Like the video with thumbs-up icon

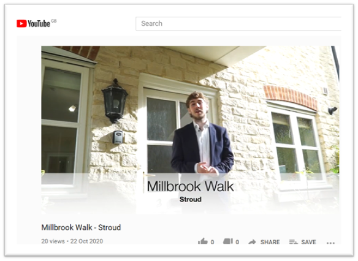point(203,241)
